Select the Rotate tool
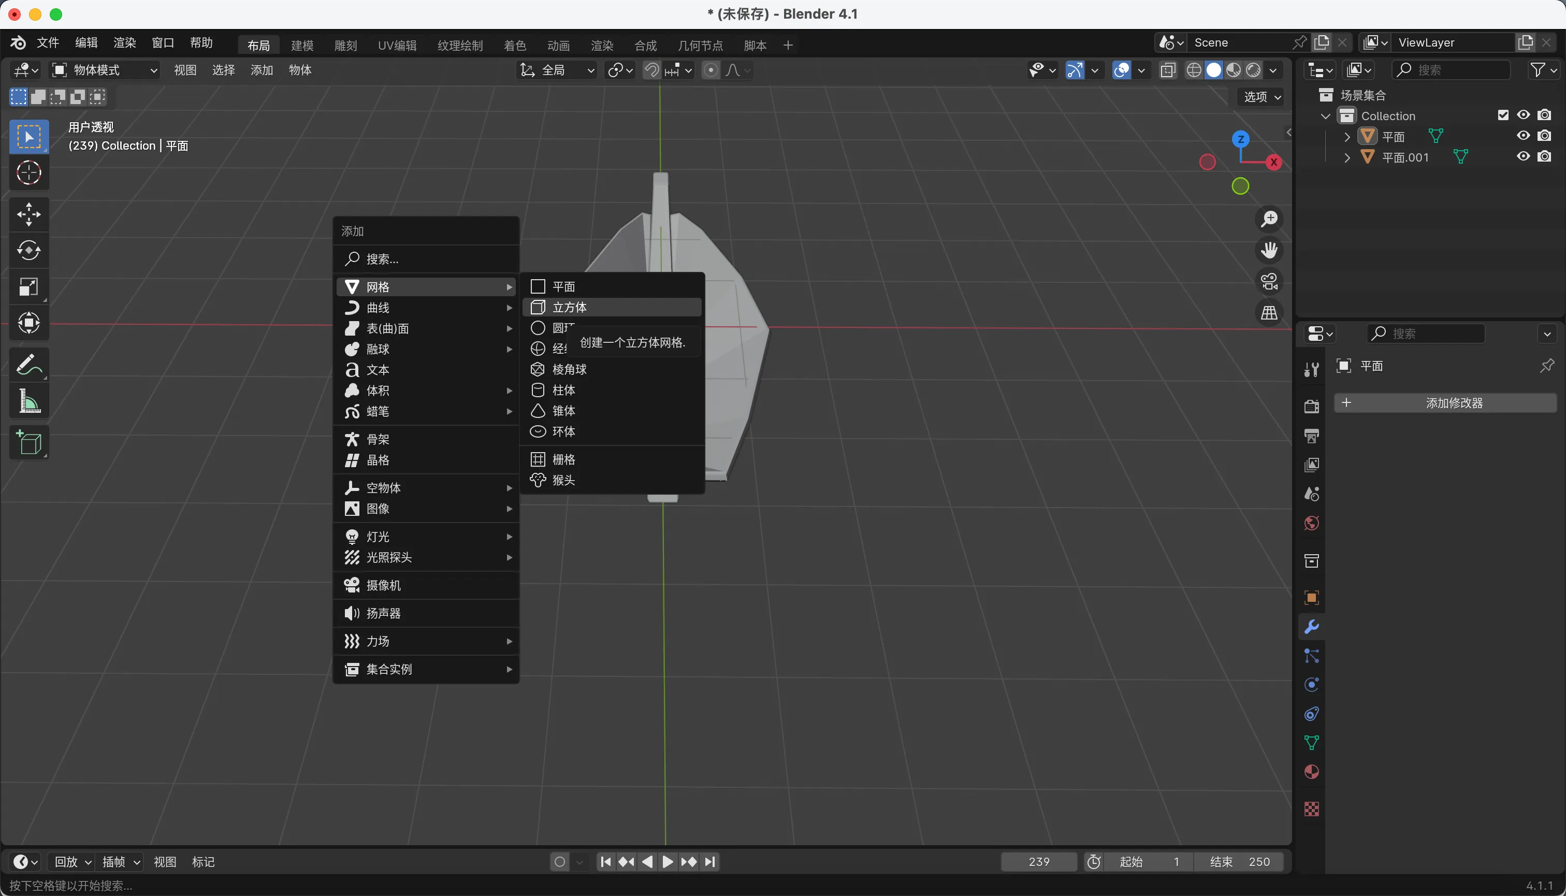Image resolution: width=1566 pixels, height=896 pixels. [x=28, y=250]
